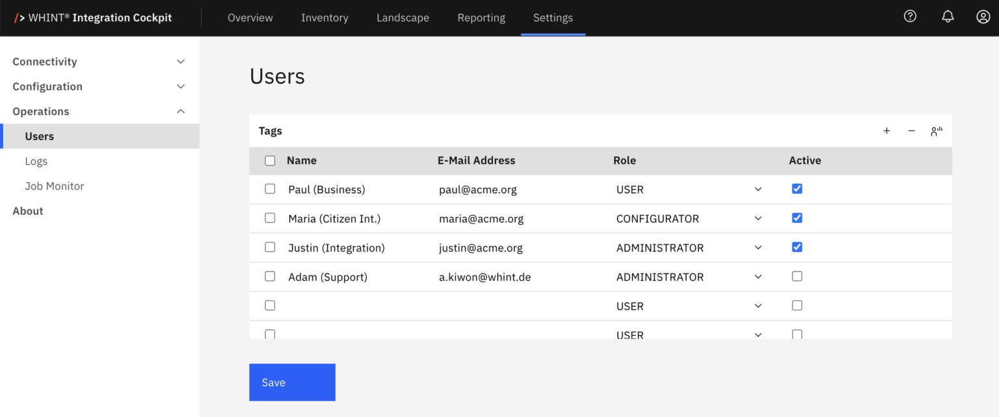
Task: Click the user settings icon in Tags bar
Action: 936,131
